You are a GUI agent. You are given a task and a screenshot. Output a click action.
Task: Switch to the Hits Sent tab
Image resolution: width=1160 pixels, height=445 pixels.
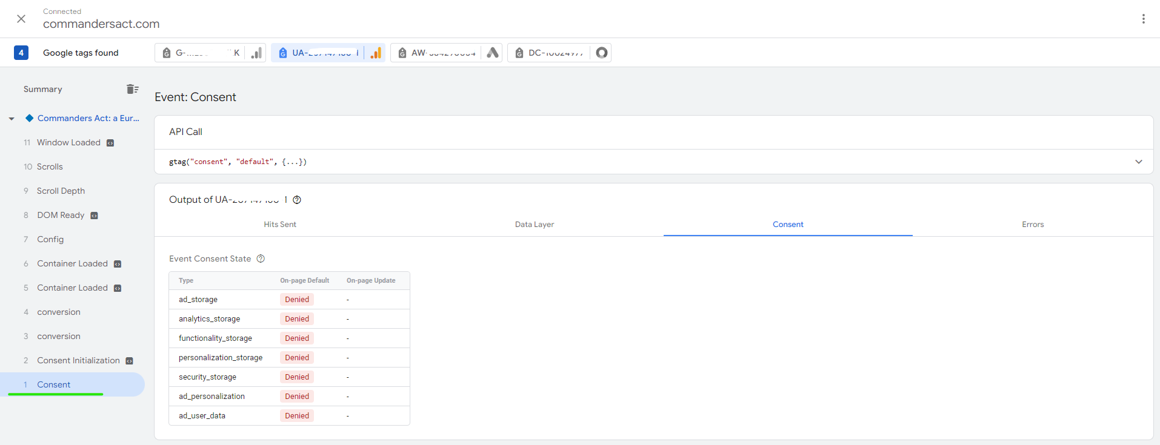coord(279,224)
